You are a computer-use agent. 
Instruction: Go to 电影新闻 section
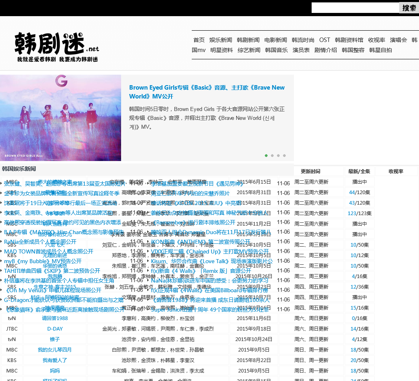point(276,40)
